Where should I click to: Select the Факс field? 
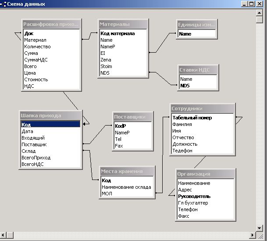point(206,216)
